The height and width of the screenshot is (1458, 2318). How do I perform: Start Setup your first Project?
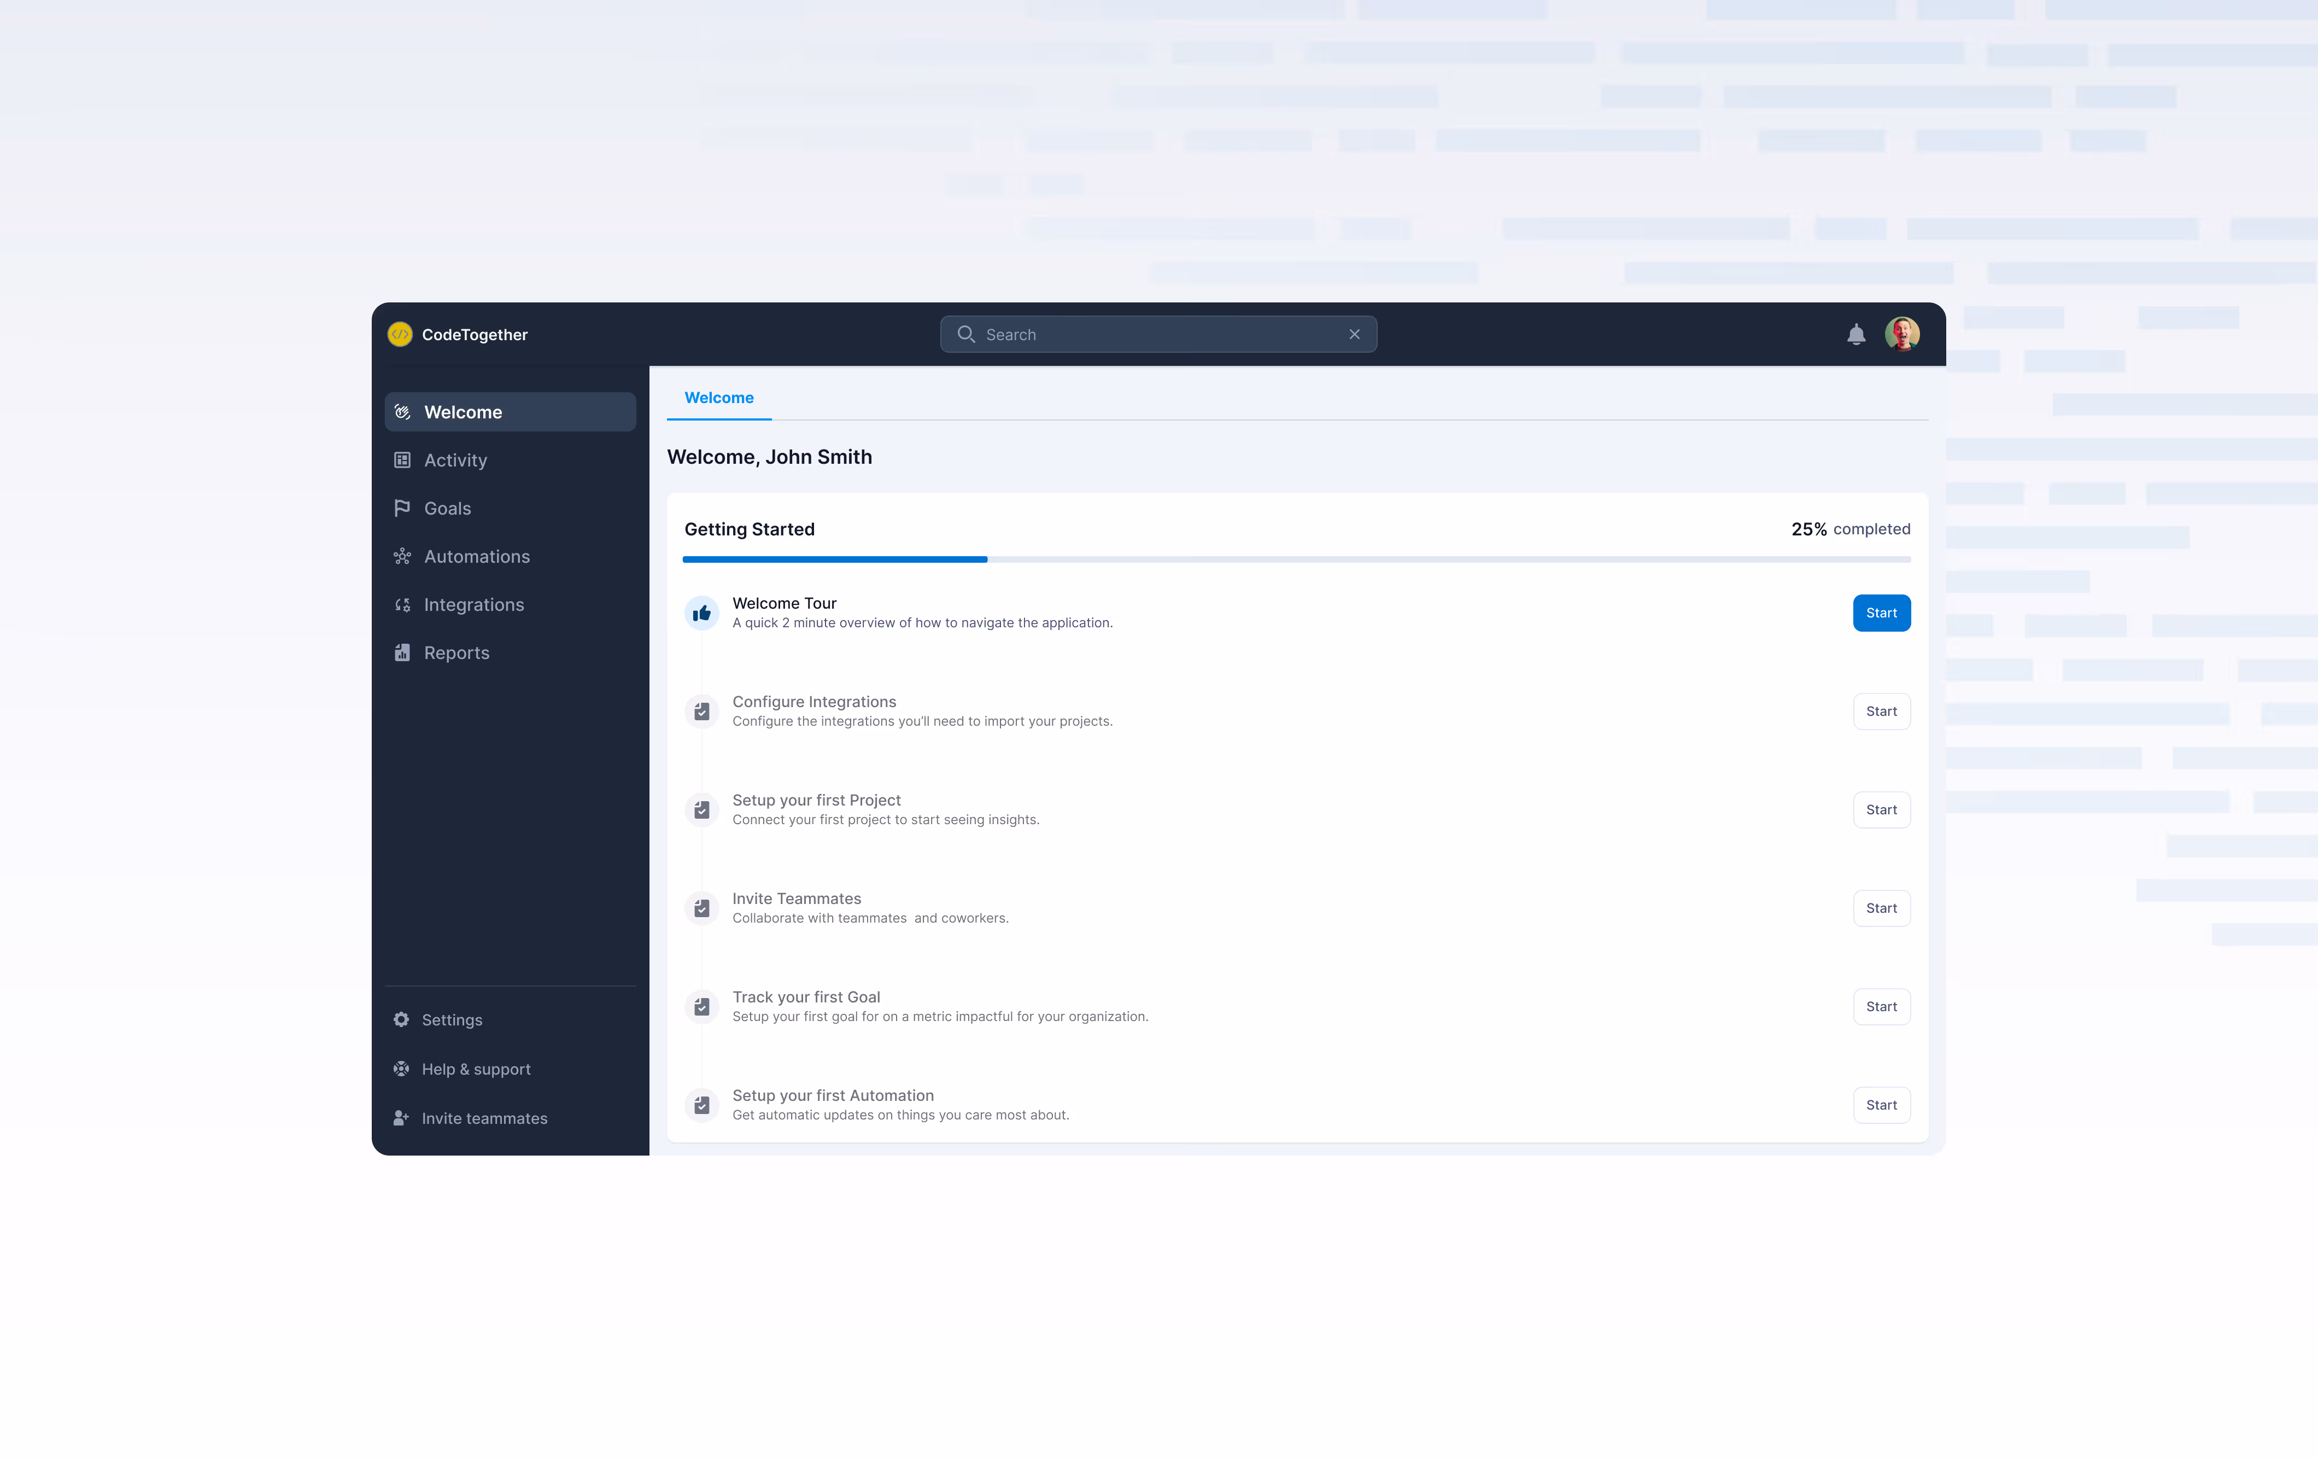click(x=1881, y=810)
